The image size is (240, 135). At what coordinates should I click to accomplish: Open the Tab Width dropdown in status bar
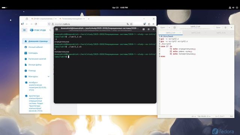(204, 117)
